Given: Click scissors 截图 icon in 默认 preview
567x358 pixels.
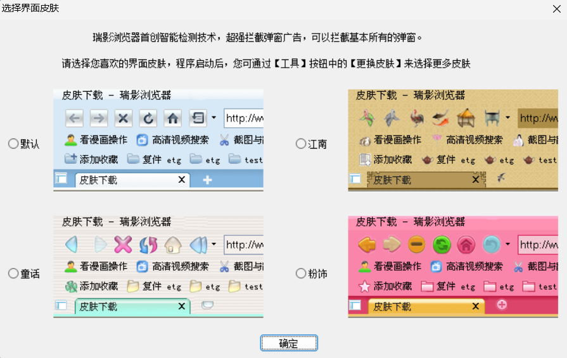Looking at the screenshot, I should pos(224,140).
